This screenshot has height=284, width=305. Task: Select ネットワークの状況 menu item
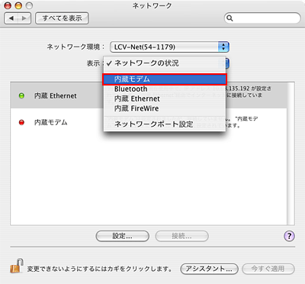[x=165, y=63]
